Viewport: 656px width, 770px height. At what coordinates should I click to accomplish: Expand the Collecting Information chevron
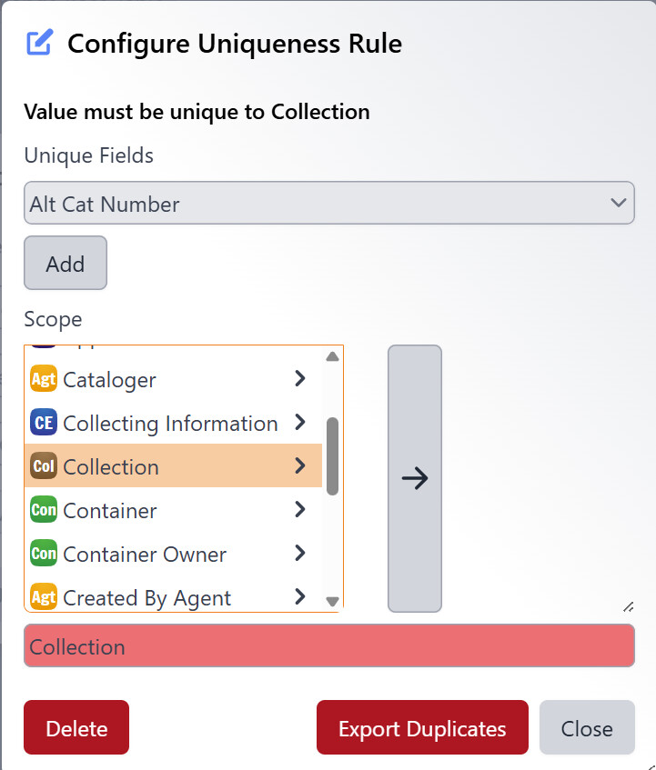coord(300,423)
